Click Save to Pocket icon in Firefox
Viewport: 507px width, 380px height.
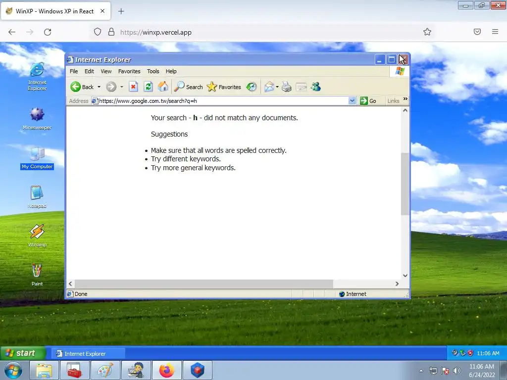477,32
